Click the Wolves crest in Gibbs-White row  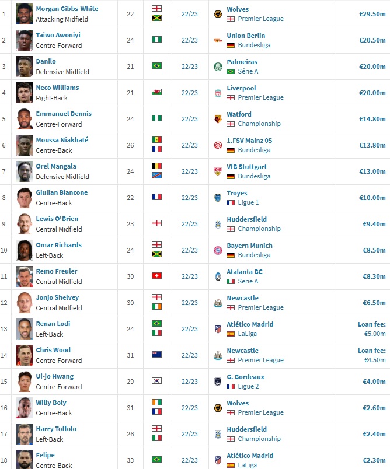coord(218,14)
